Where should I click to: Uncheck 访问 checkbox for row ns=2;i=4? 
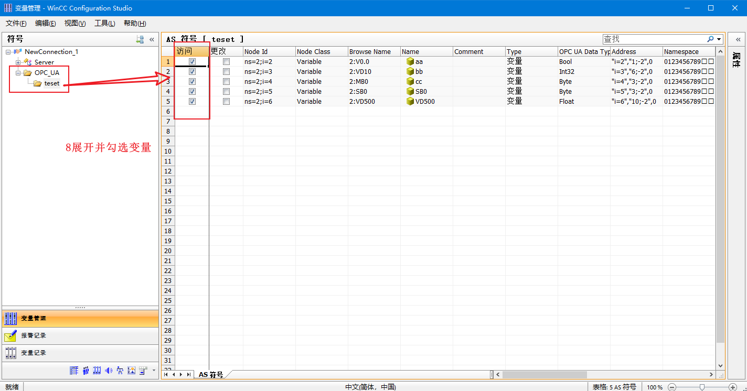193,82
